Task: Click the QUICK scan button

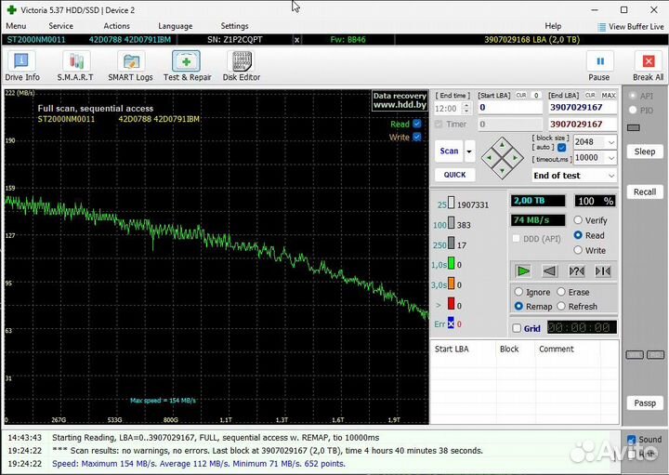Action: 454,175
